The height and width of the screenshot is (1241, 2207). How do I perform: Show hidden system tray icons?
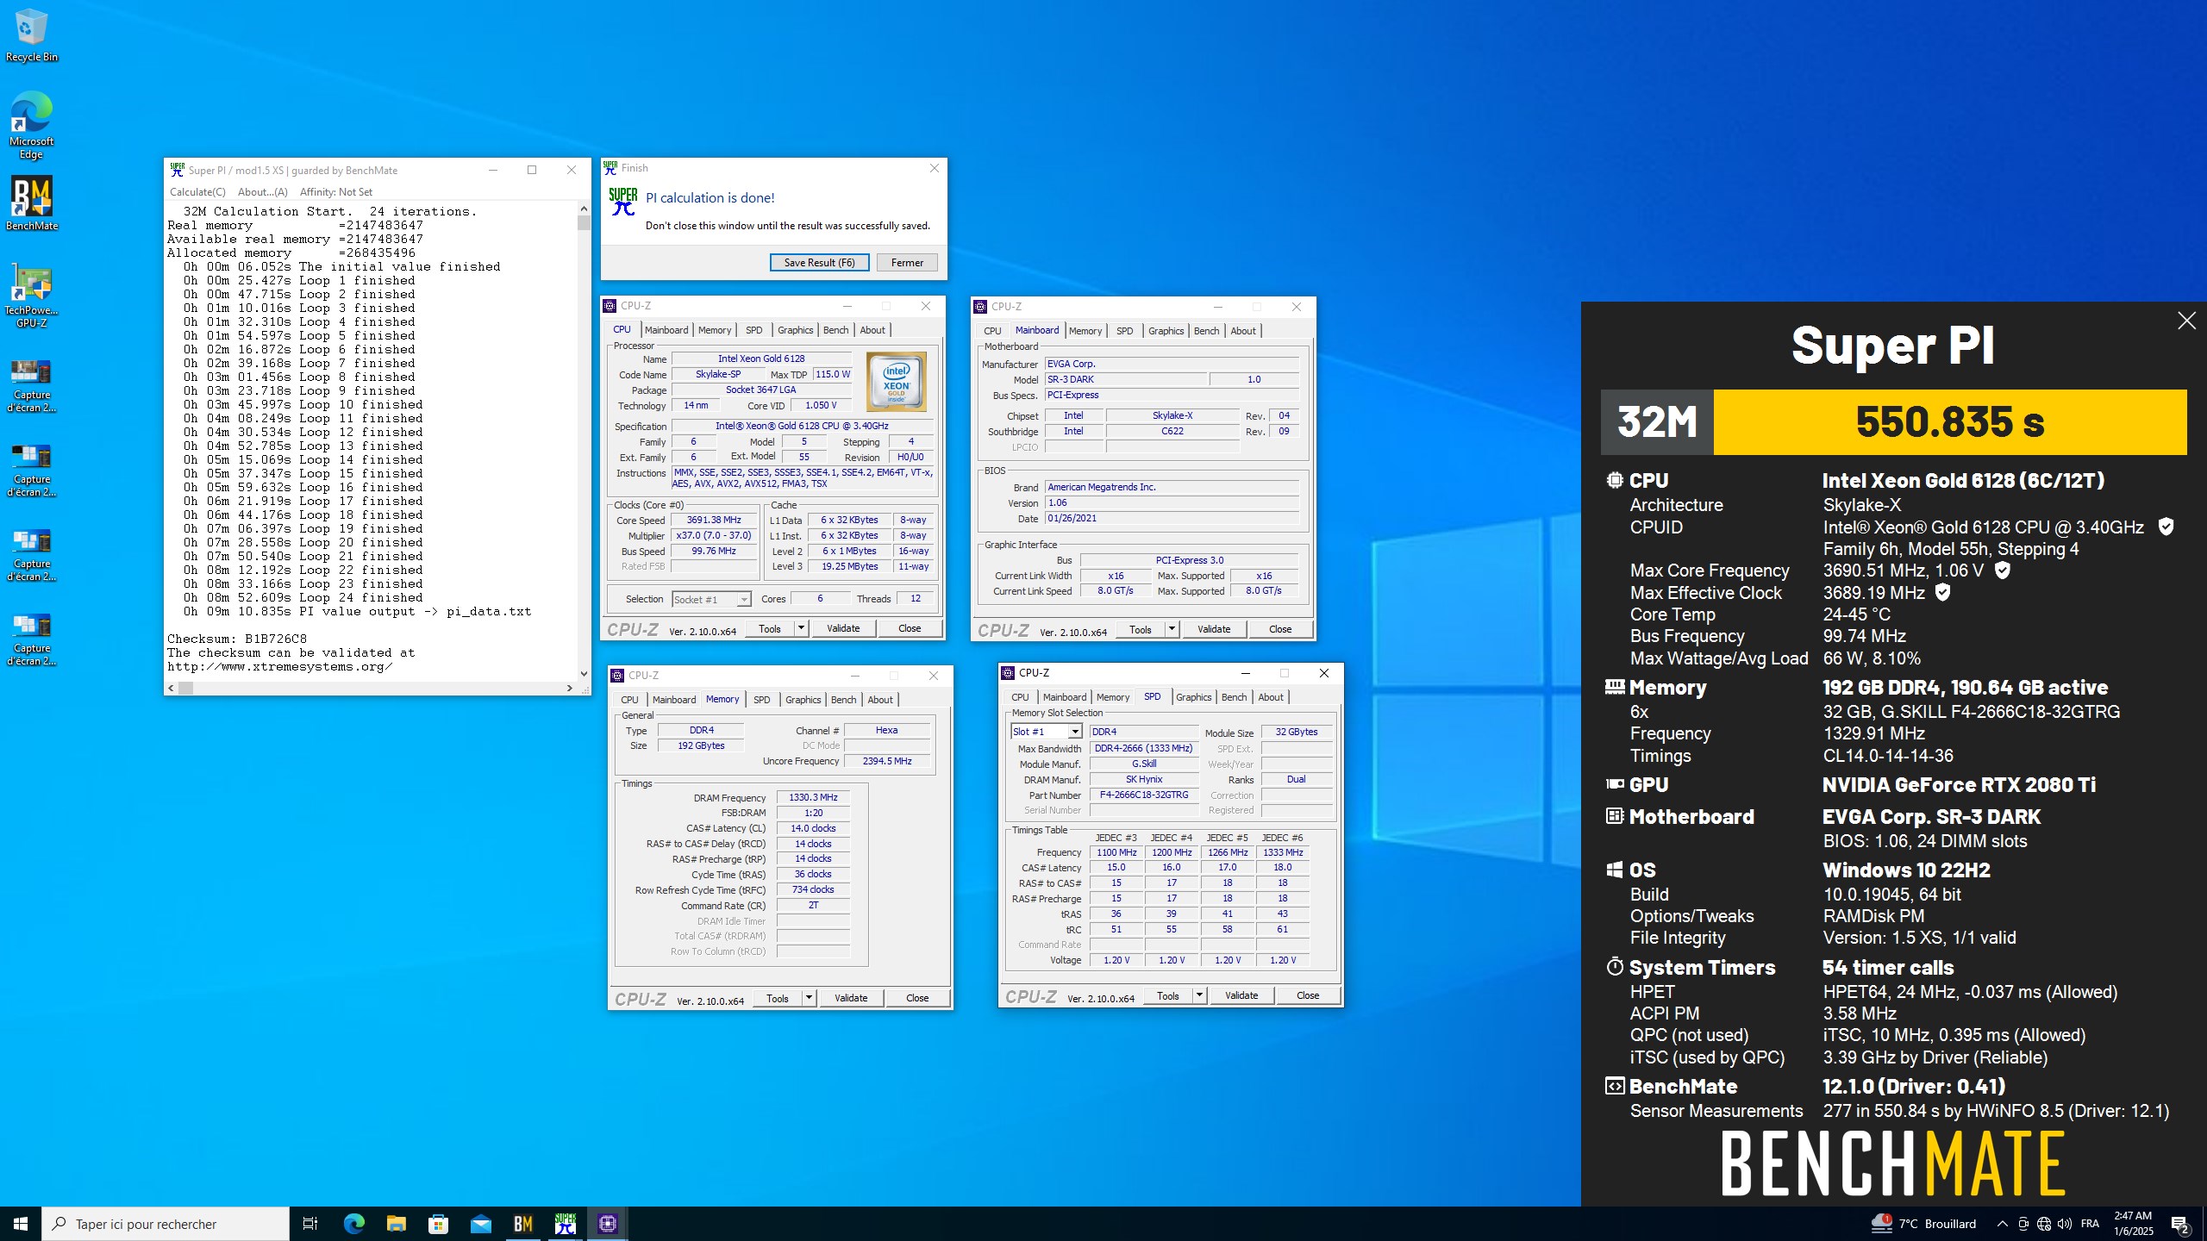[x=2002, y=1224]
